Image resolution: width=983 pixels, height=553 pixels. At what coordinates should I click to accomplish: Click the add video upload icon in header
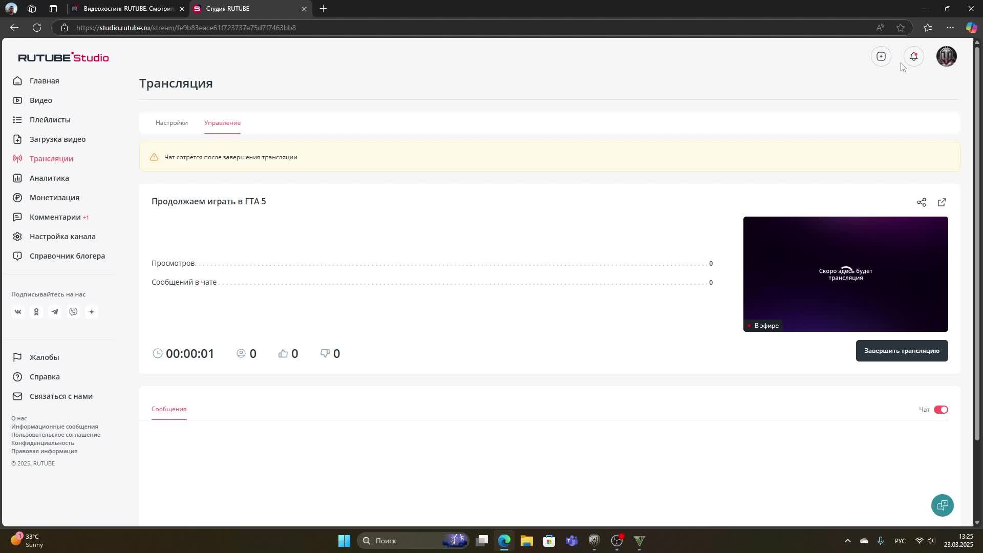pyautogui.click(x=881, y=56)
